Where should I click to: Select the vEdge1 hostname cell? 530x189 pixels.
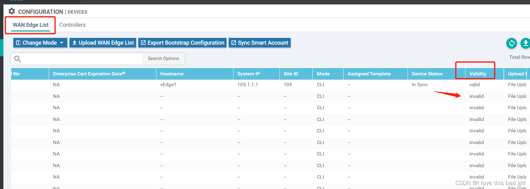tap(168, 85)
